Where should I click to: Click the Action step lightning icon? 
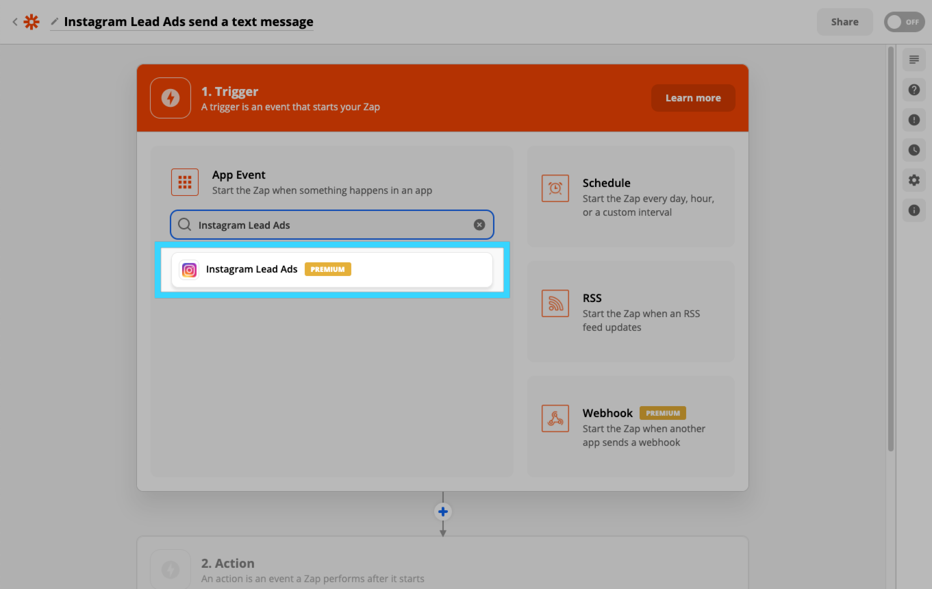tap(171, 569)
